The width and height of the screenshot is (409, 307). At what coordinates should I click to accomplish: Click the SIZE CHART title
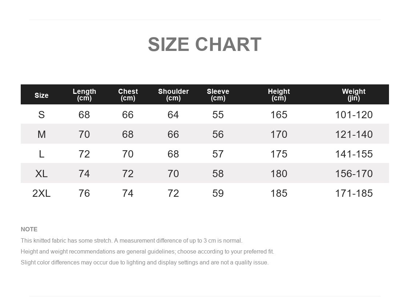click(204, 44)
